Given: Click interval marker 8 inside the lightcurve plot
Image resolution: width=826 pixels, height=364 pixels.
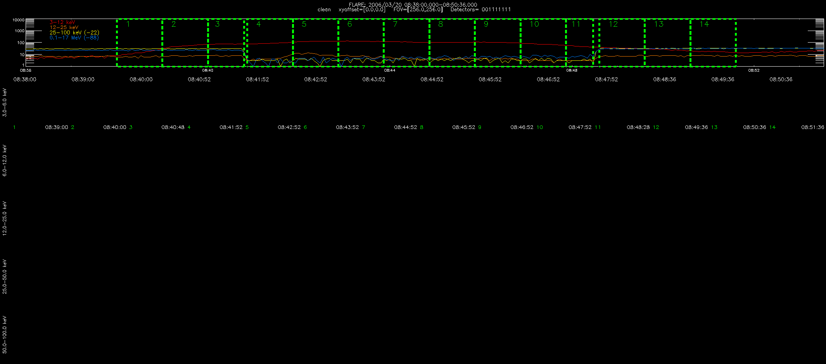Looking at the screenshot, I should pyautogui.click(x=441, y=24).
